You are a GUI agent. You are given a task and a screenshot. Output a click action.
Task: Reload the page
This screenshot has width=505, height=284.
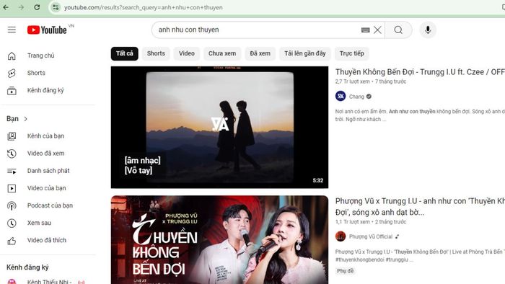(x=37, y=7)
